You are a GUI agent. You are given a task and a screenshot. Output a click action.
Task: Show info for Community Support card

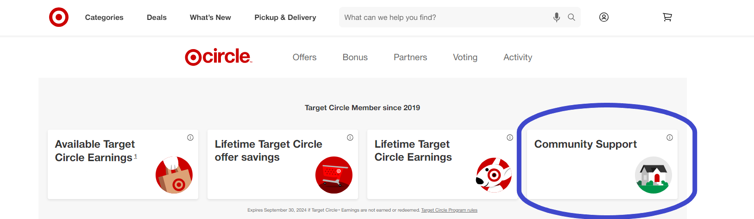click(670, 138)
